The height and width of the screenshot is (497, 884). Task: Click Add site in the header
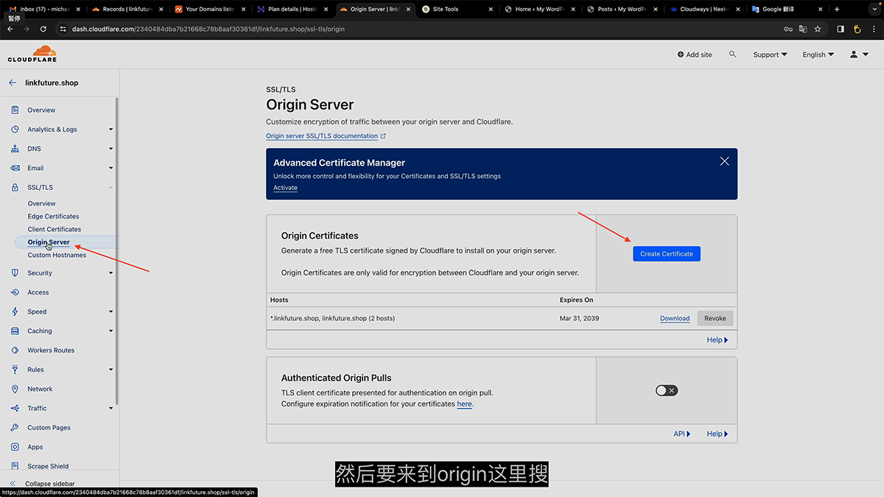695,54
